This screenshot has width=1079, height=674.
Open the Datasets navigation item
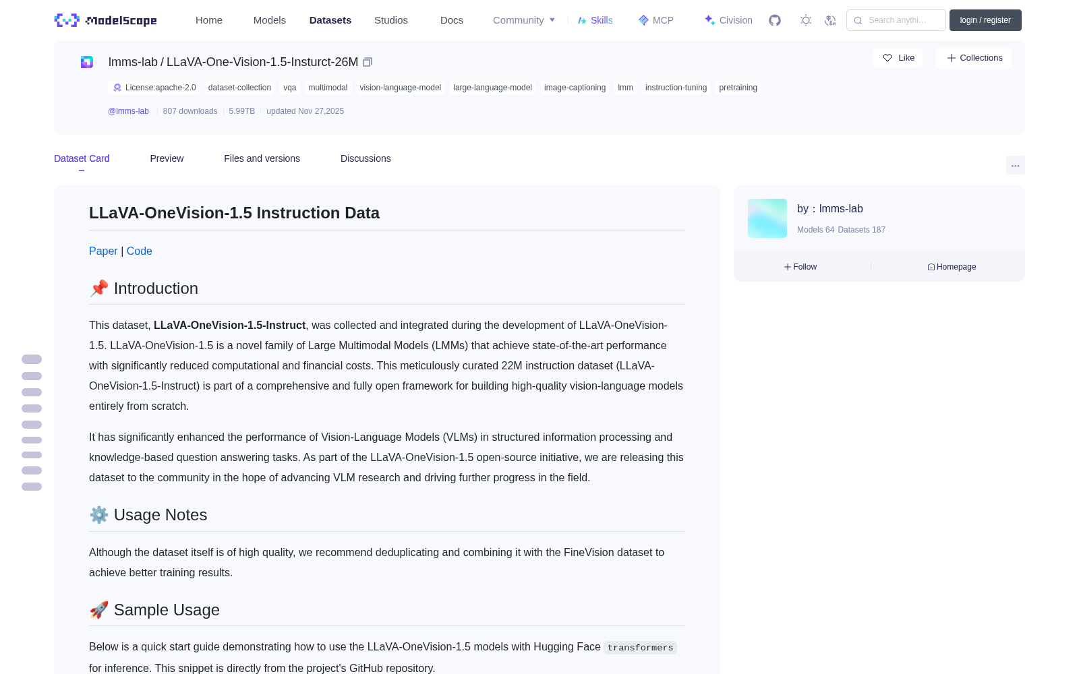click(330, 20)
